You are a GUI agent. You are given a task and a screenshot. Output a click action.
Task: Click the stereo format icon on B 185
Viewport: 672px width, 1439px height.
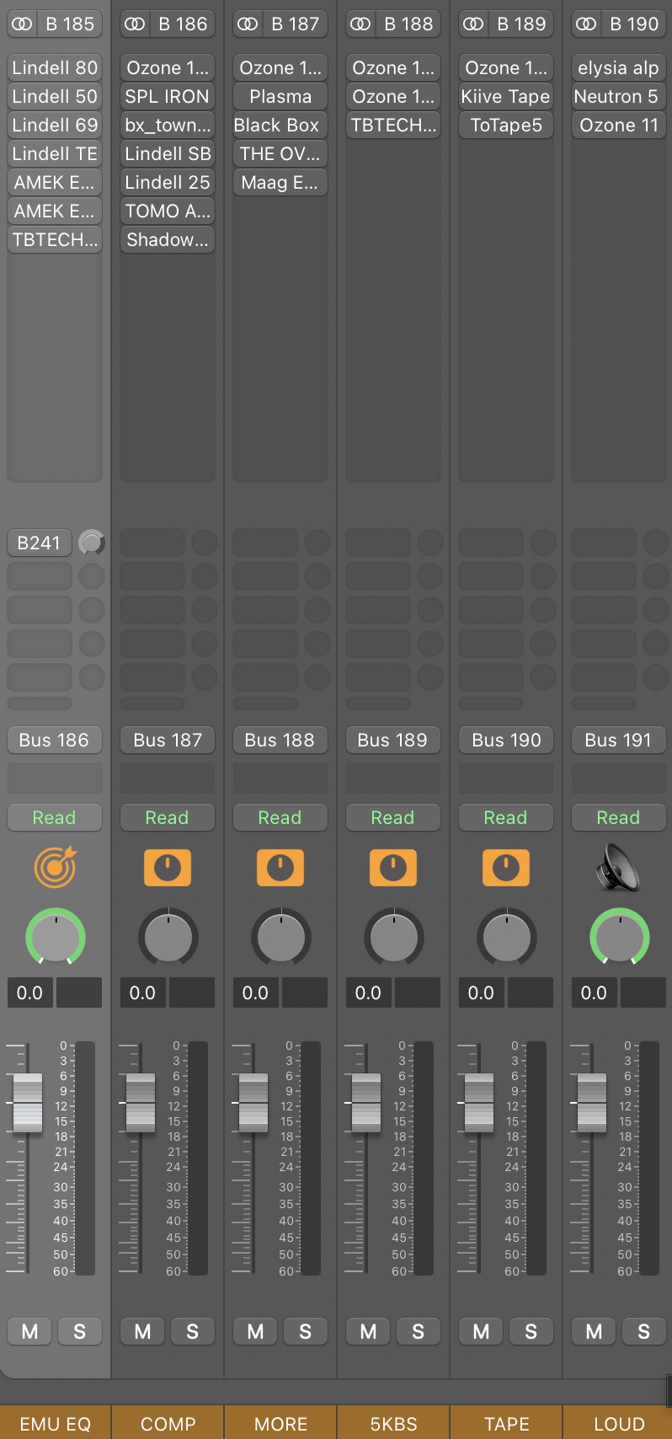tap(23, 24)
